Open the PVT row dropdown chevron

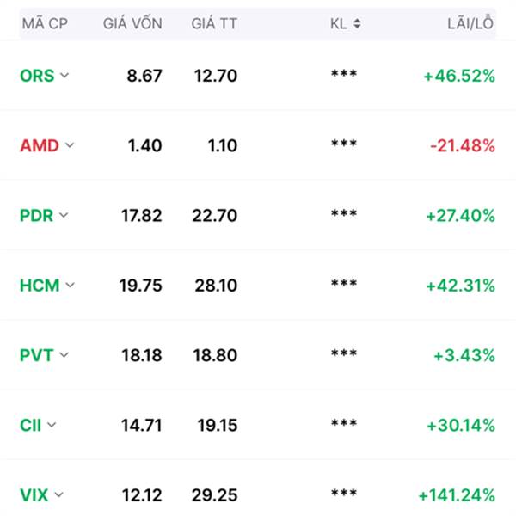(64, 354)
